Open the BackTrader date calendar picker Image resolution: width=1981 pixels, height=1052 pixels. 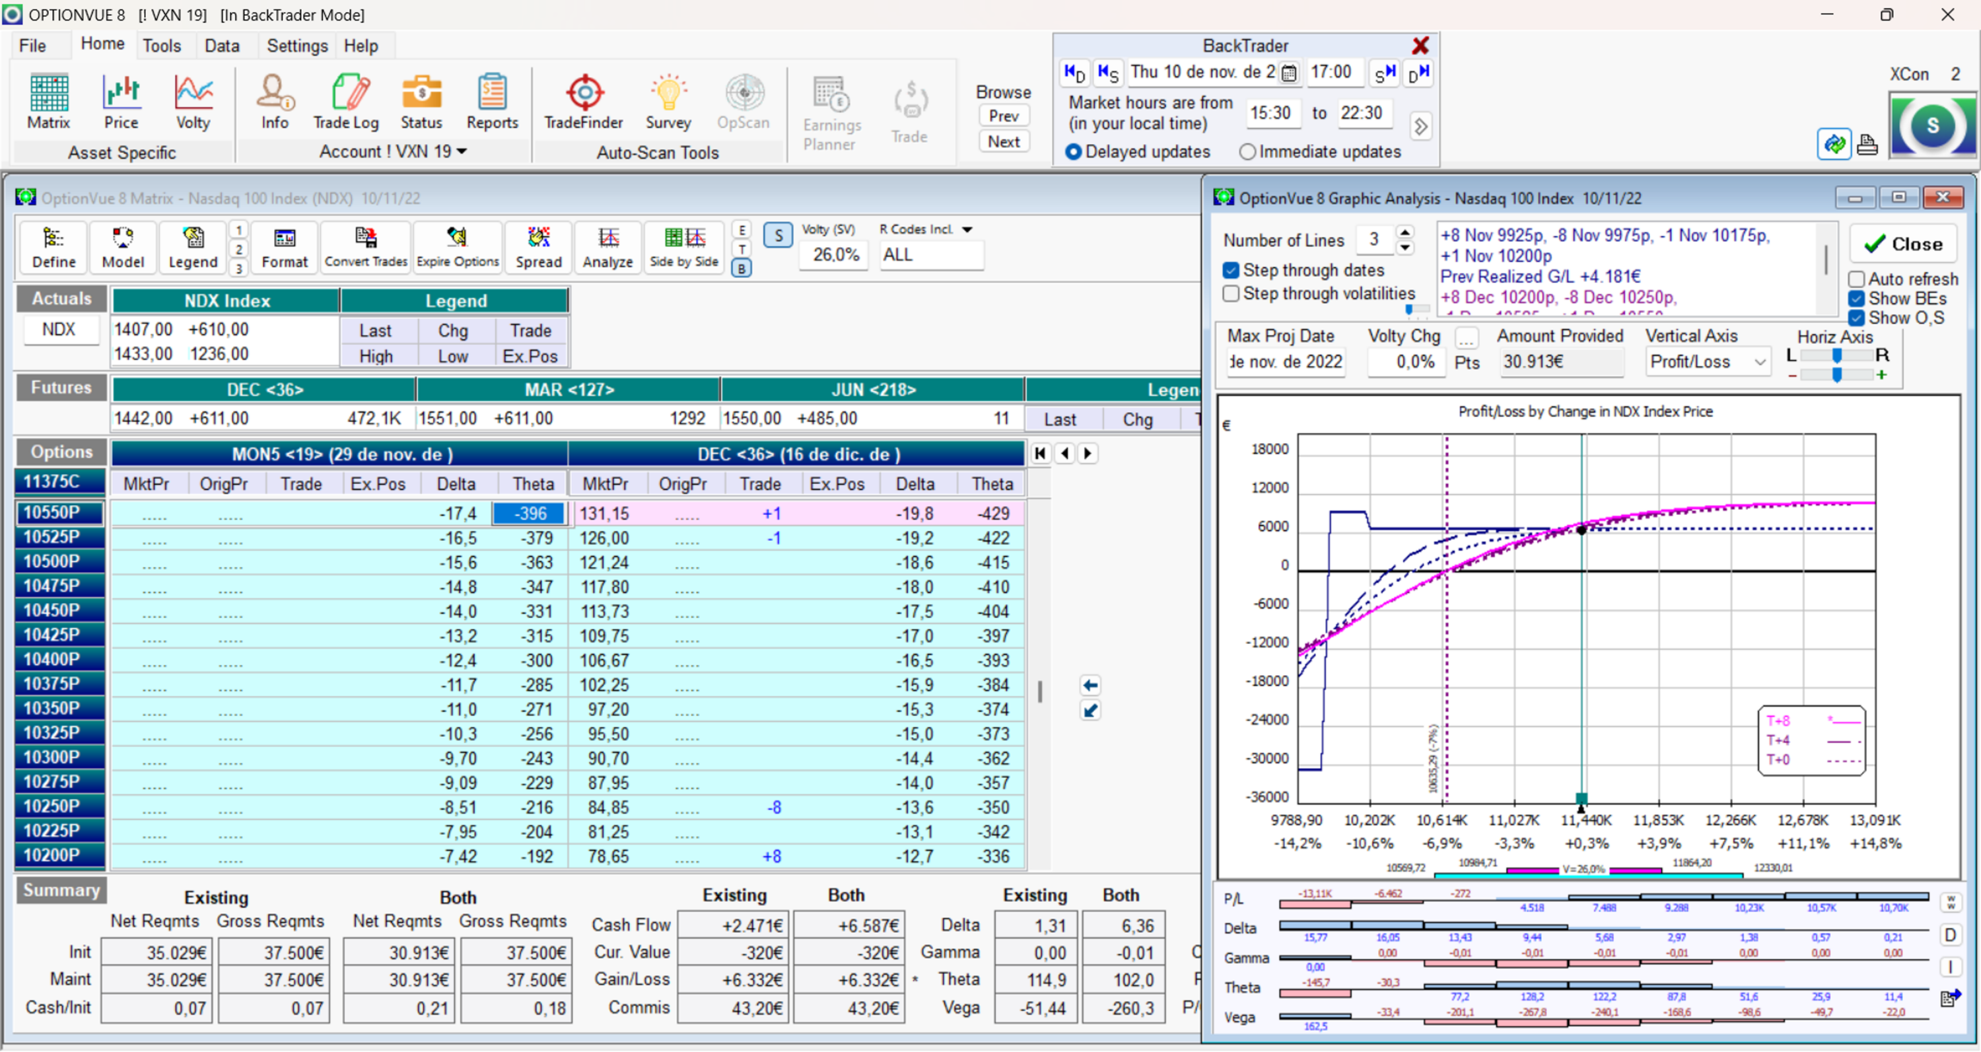coord(1290,73)
